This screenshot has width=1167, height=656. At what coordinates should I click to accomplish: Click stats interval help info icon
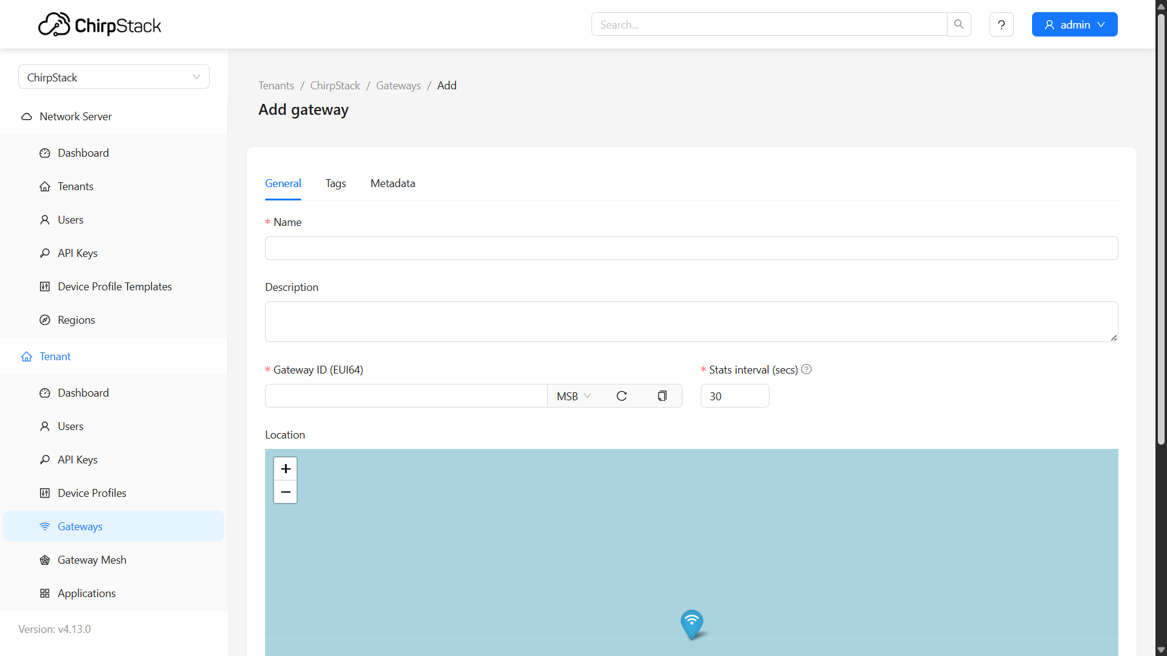807,369
